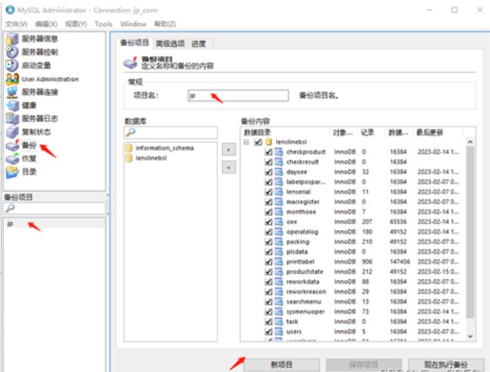
Task: Uncheck the operatelog table checkbox
Action: (x=269, y=232)
